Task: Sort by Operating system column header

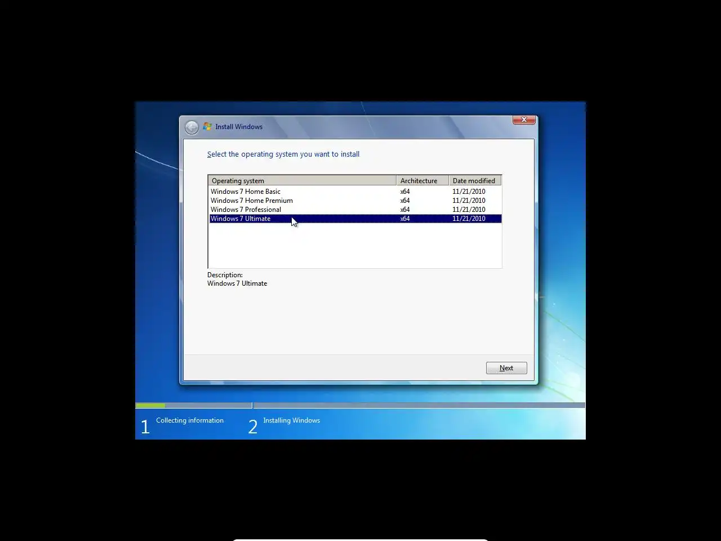Action: click(302, 180)
